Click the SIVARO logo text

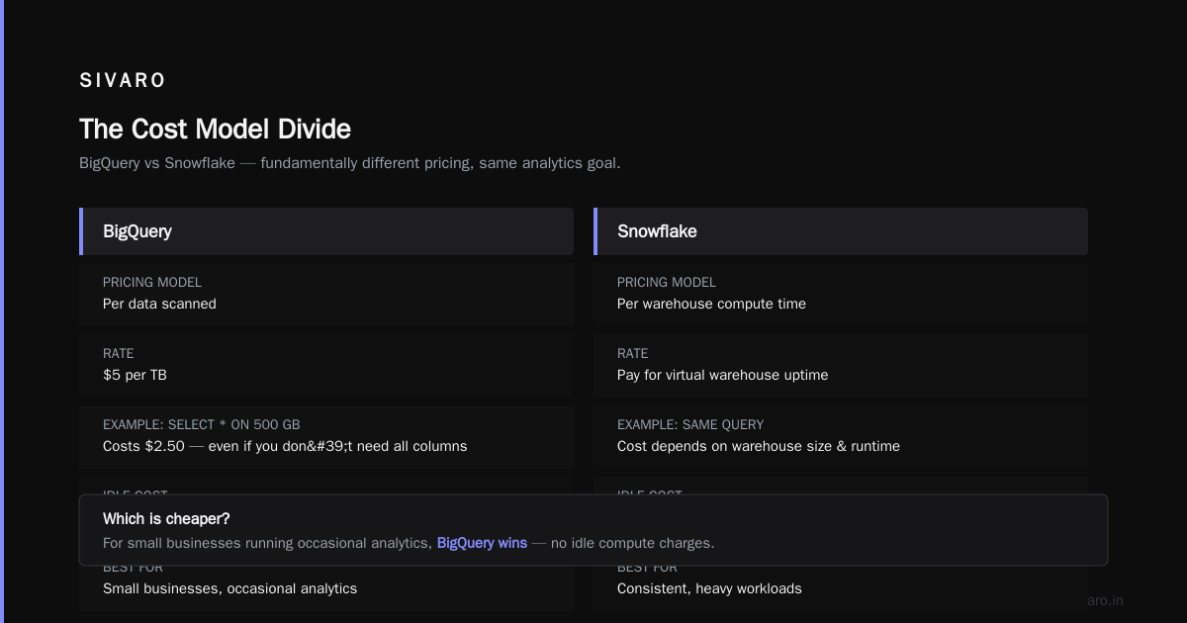[123, 81]
